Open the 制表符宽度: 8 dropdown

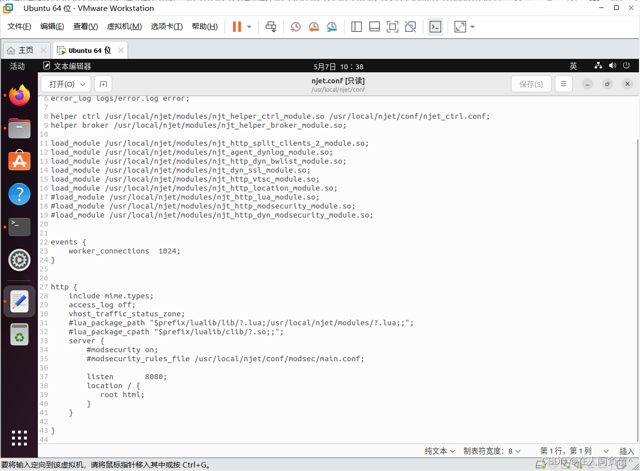(492, 451)
